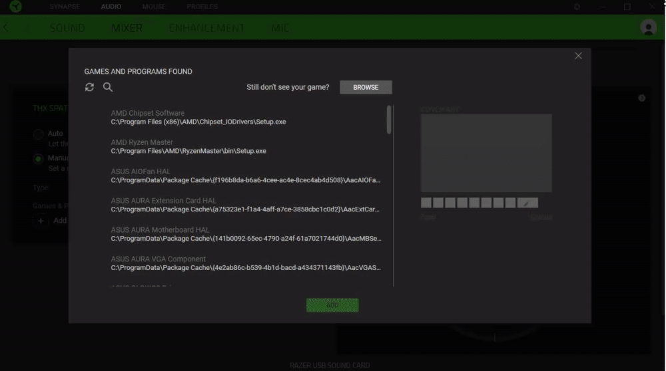
Task: Click the Browse button
Action: pos(366,87)
